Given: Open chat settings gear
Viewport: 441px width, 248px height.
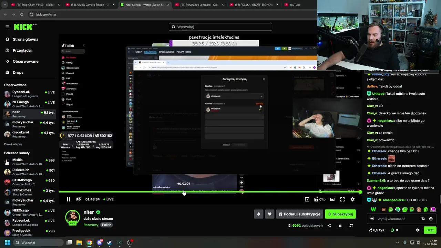Looking at the screenshot, I should click(418, 230).
